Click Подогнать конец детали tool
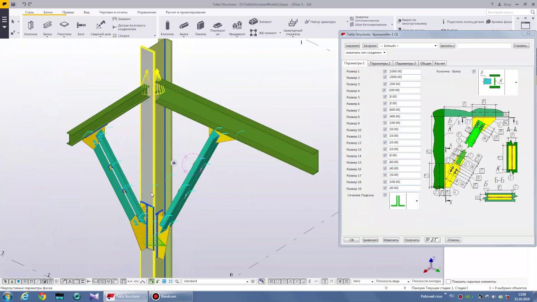Image resolution: width=537 pixels, height=302 pixels. (463, 22)
